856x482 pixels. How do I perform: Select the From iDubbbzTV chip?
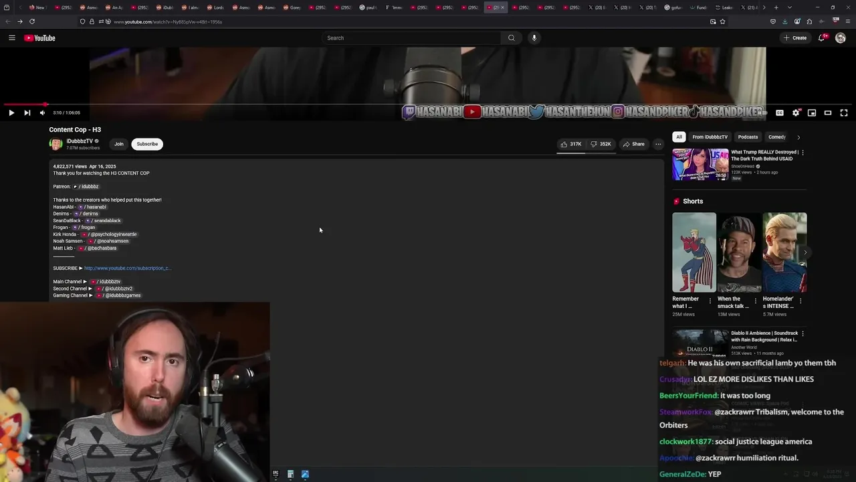tap(710, 137)
